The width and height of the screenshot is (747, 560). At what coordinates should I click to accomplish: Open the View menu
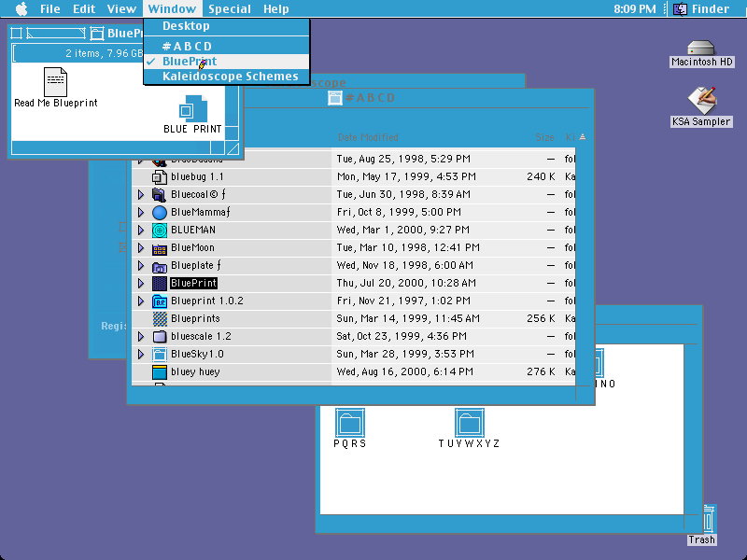121,8
